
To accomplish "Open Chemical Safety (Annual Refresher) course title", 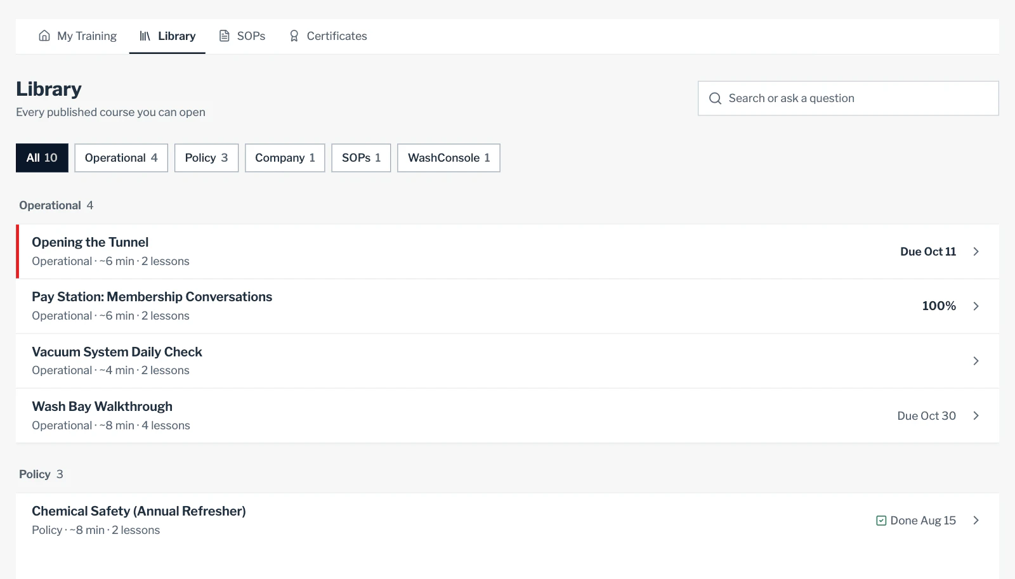I will (139, 511).
